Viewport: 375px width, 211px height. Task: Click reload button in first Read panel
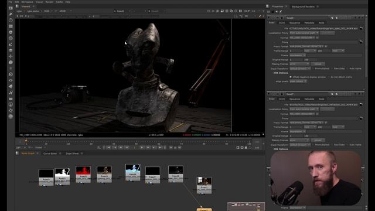(x=318, y=64)
